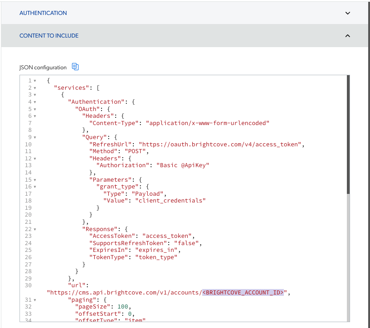Copy the JSON configuration to clipboard
Screen dimensions: 370x328
tap(75, 67)
